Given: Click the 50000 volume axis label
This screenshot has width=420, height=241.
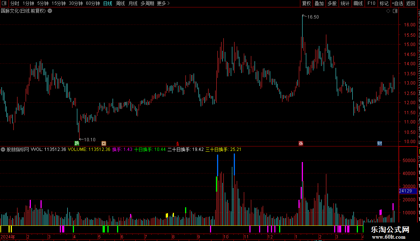Looking at the screenshot, I should click(409, 161).
